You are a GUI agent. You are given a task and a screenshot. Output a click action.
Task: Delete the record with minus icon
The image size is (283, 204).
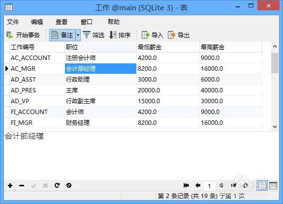click(x=22, y=185)
